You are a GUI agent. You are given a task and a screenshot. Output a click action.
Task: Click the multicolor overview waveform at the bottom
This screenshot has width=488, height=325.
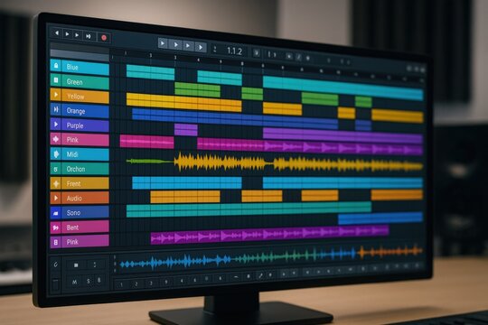click(271, 258)
